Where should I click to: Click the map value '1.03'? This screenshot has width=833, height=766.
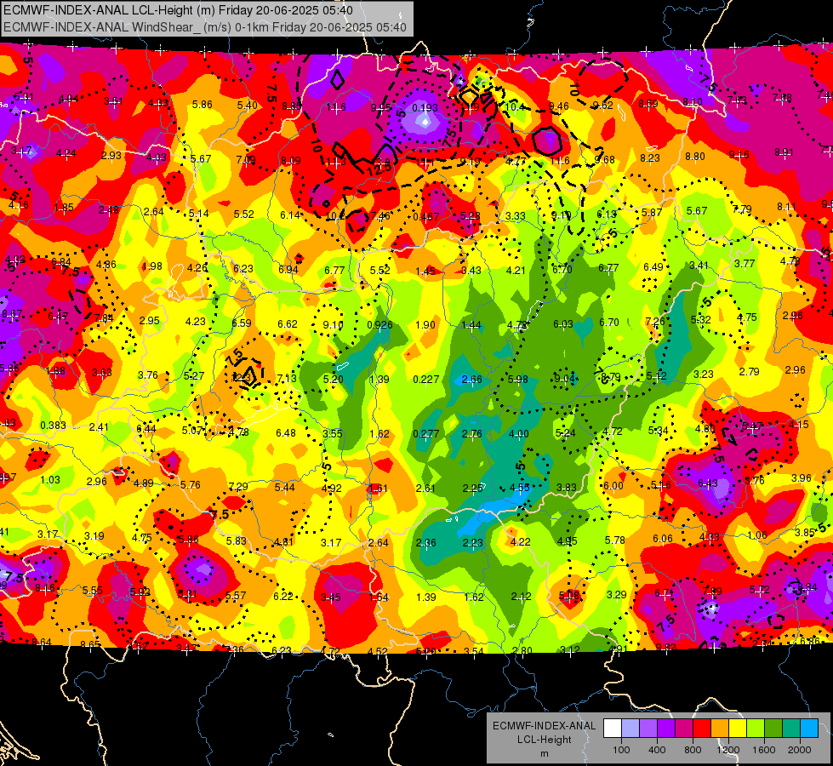50,479
